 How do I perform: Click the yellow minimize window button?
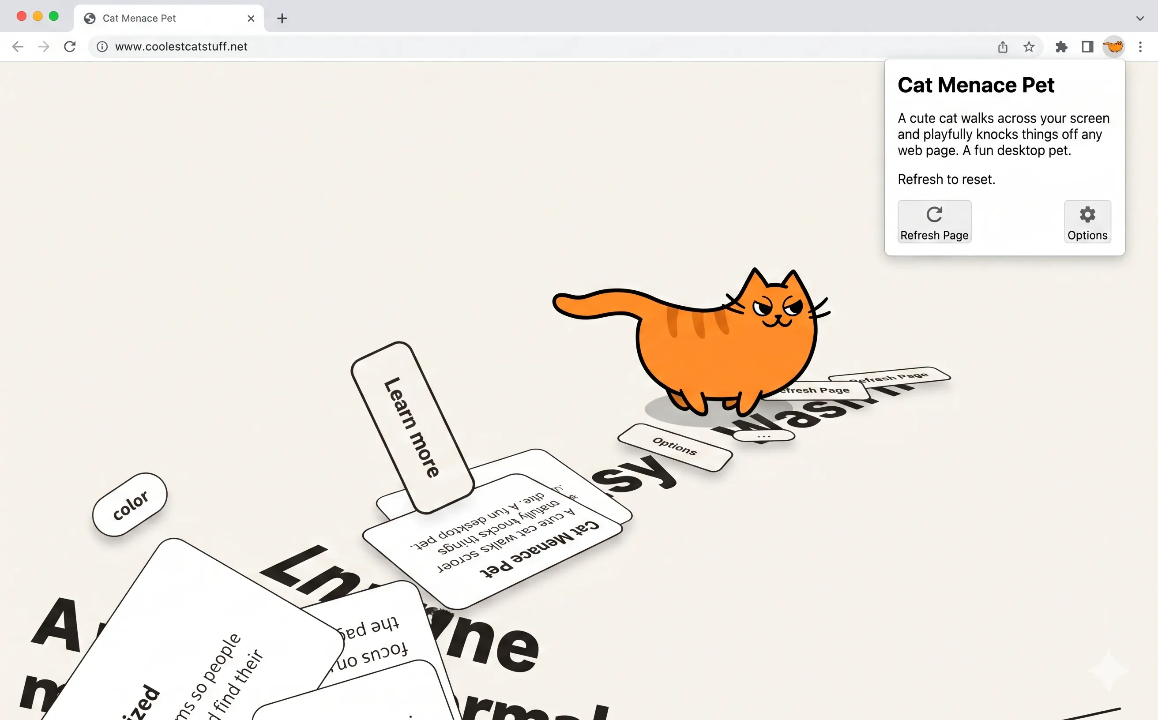38,16
